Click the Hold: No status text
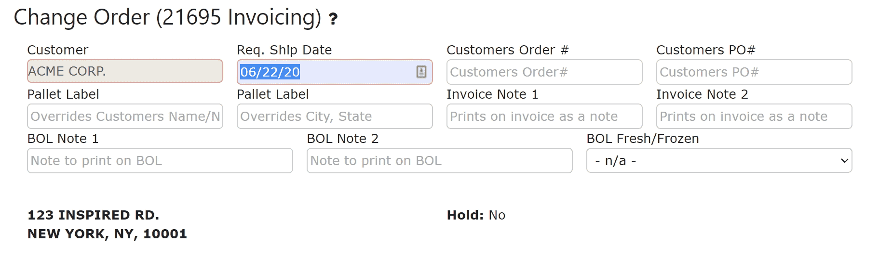This screenshot has width=879, height=259. [x=476, y=215]
